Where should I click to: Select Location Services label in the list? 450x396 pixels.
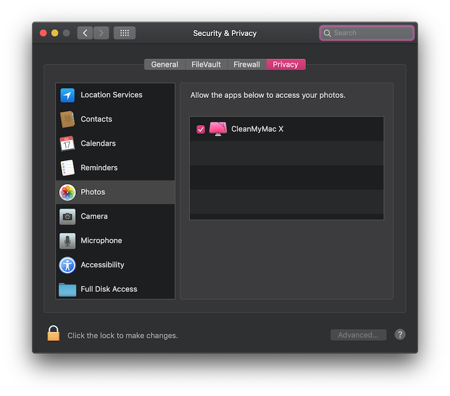coord(111,95)
